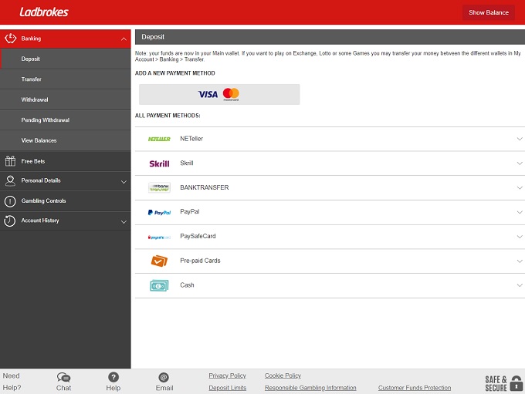This screenshot has height=394, width=525.
Task: Click the Help label in footer
Action: (113, 388)
